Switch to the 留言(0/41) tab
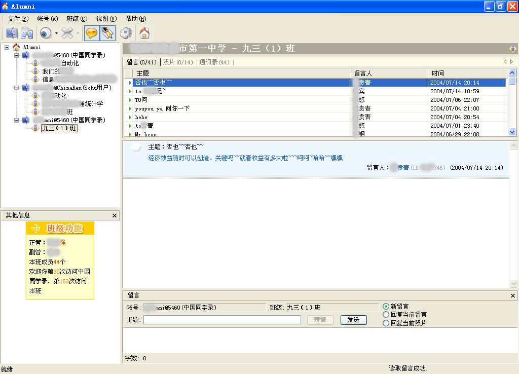The height and width of the screenshot is (374, 519). (142, 62)
